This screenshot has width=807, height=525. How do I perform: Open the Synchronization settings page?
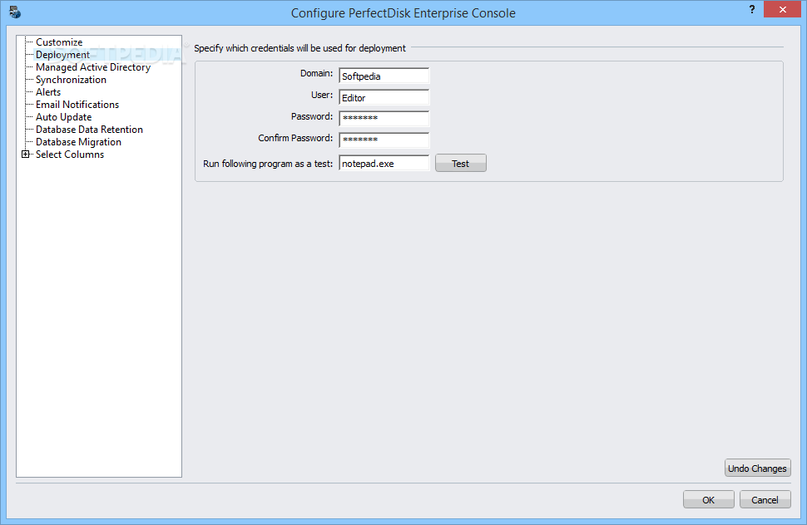click(x=71, y=80)
